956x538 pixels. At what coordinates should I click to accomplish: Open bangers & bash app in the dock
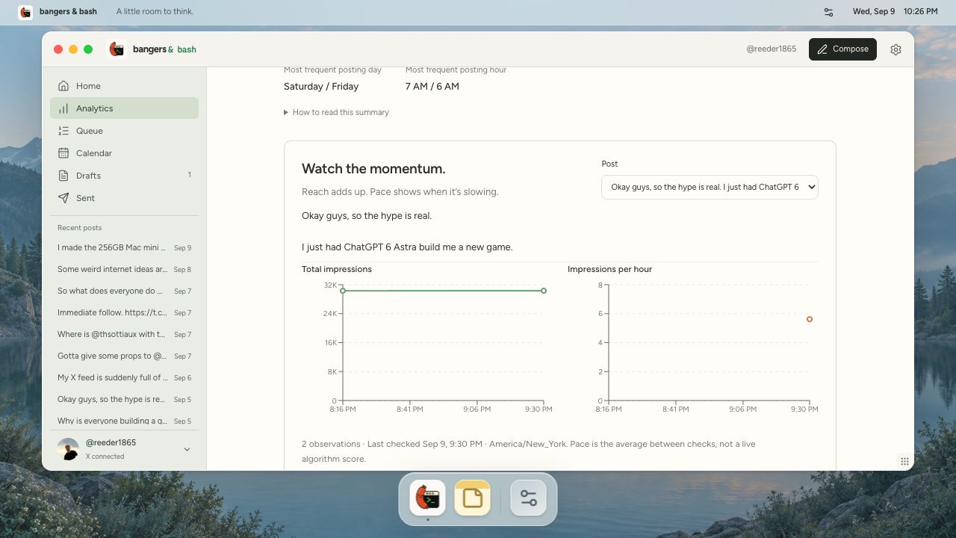click(x=427, y=498)
